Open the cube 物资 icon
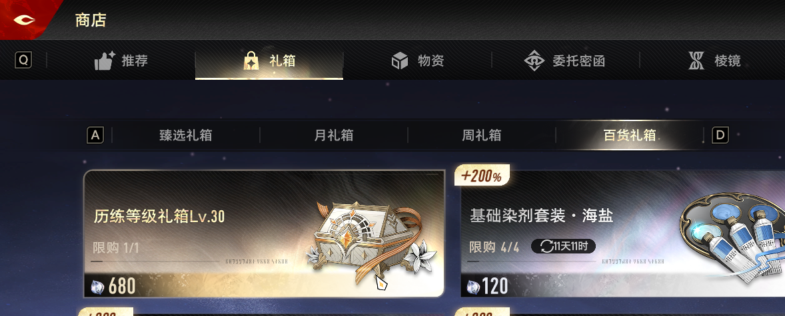785x316 pixels. 400,61
